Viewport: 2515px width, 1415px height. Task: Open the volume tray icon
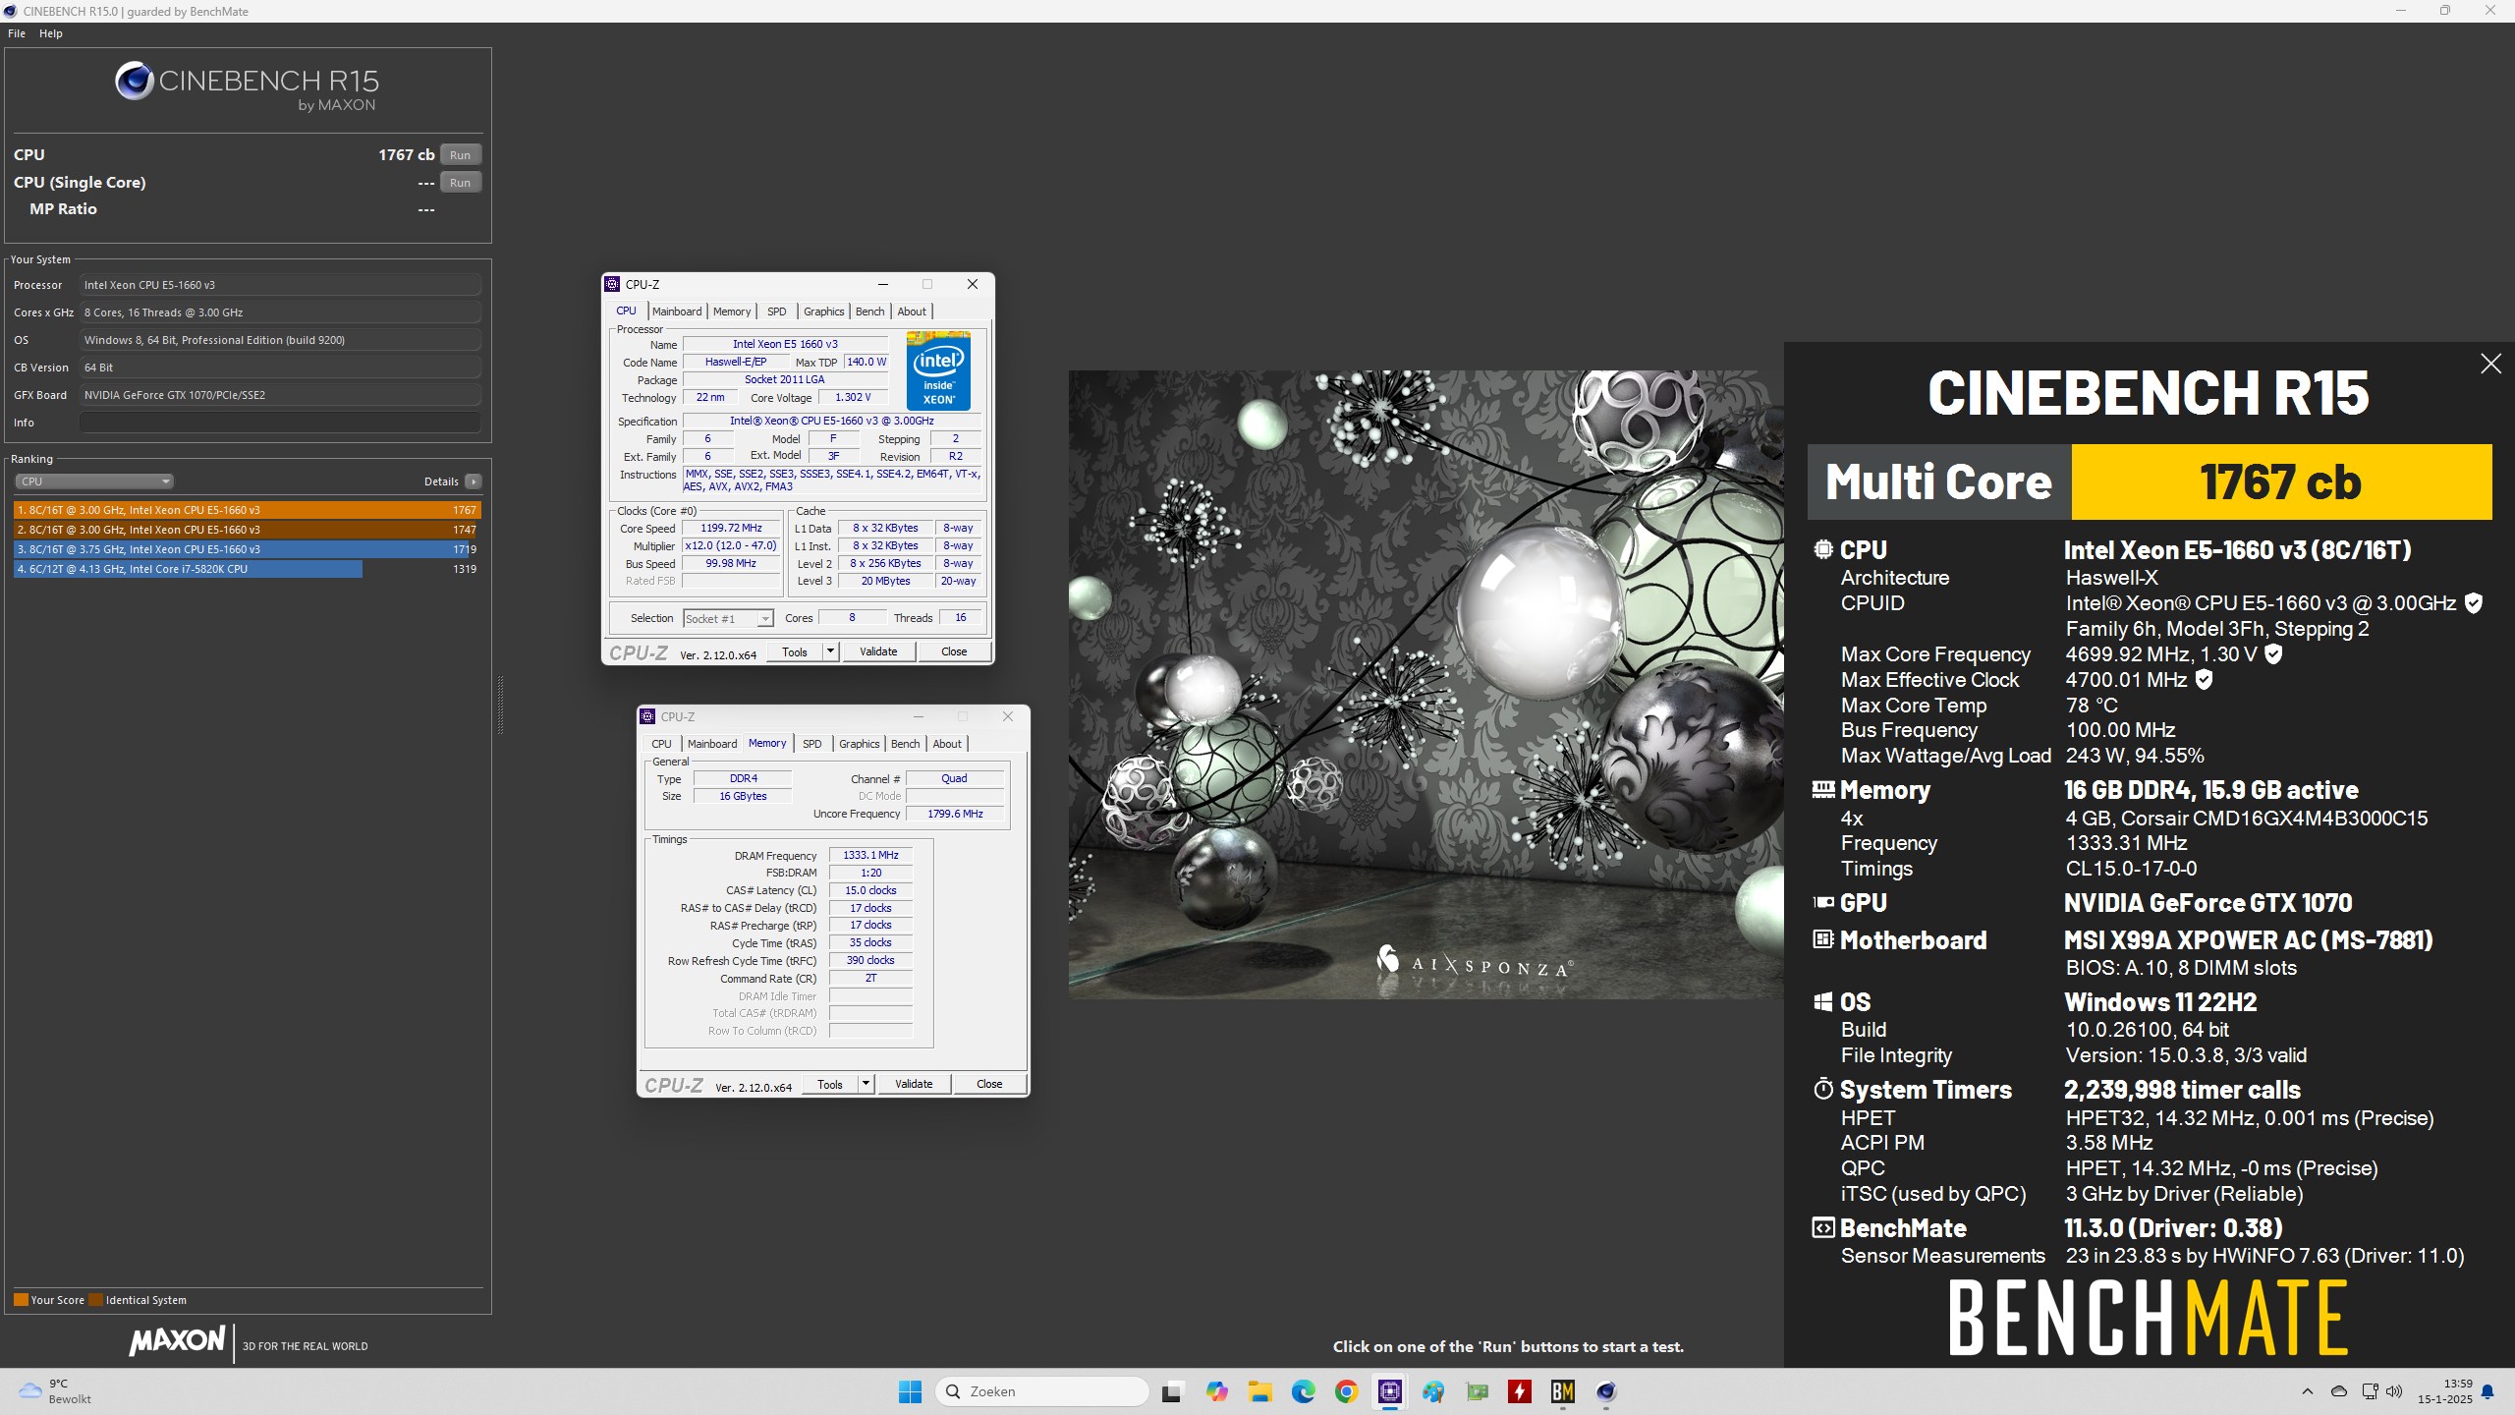[x=2394, y=1391]
